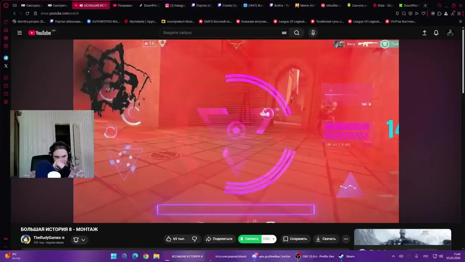The height and width of the screenshot is (262, 465).
Task: Take a snapshot with the browser capture icon
Action: point(404,13)
